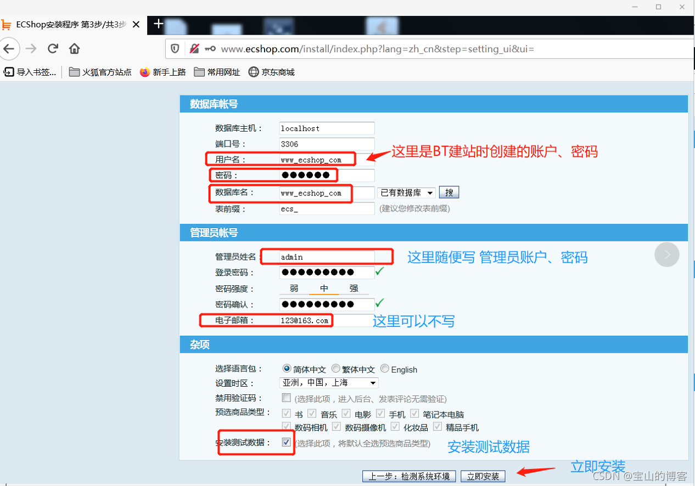Click the reload page icon

(x=53, y=49)
